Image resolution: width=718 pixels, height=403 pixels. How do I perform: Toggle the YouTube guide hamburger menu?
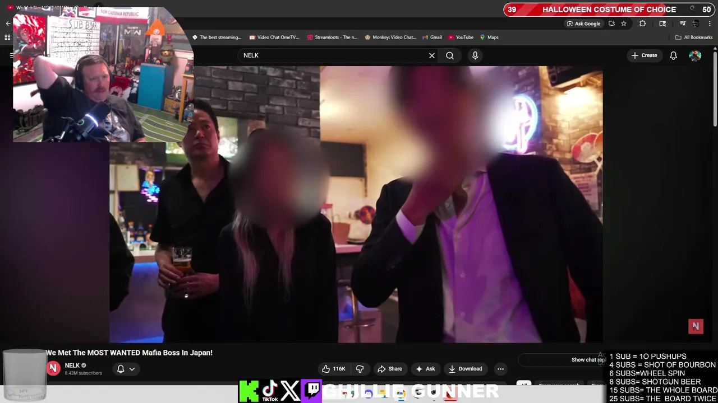[11, 55]
